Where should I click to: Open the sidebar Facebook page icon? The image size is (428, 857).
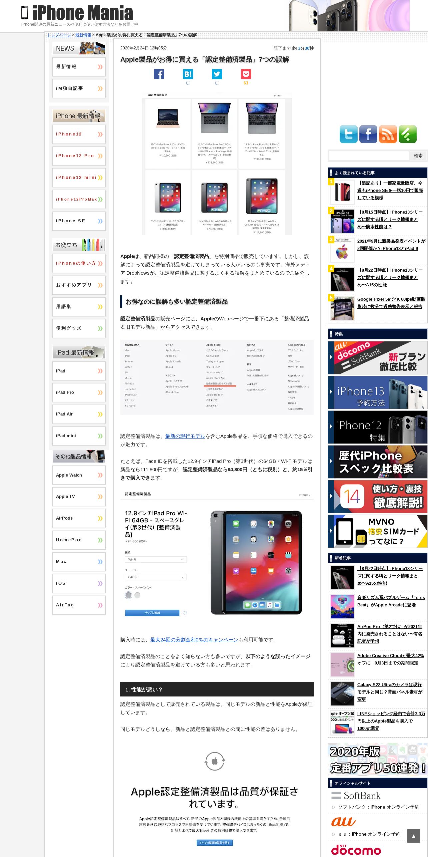[368, 134]
